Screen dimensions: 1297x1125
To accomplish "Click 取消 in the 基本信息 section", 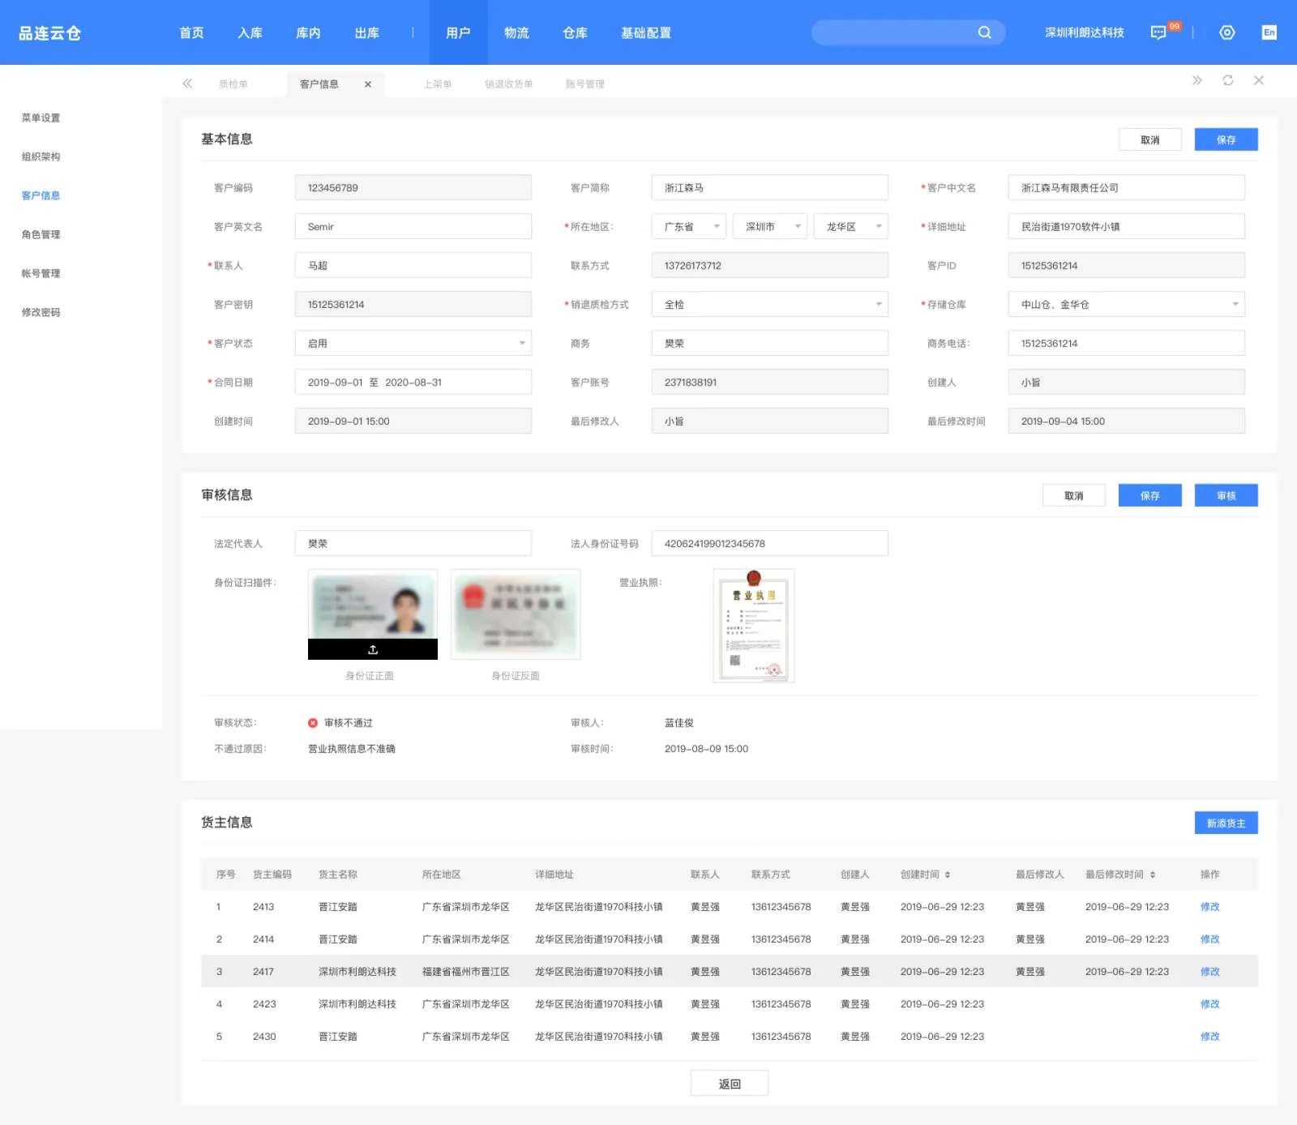I will (x=1150, y=139).
